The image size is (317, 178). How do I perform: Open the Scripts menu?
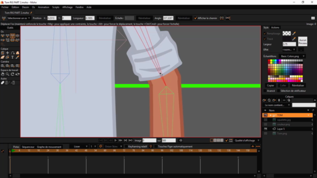tap(56, 7)
